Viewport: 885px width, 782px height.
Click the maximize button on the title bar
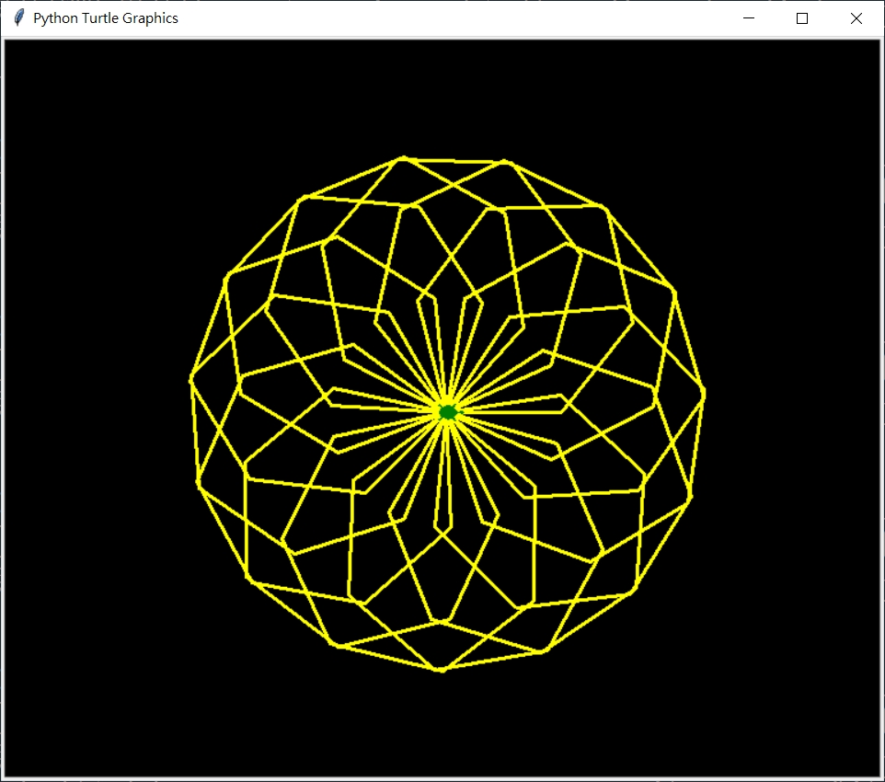pos(801,18)
